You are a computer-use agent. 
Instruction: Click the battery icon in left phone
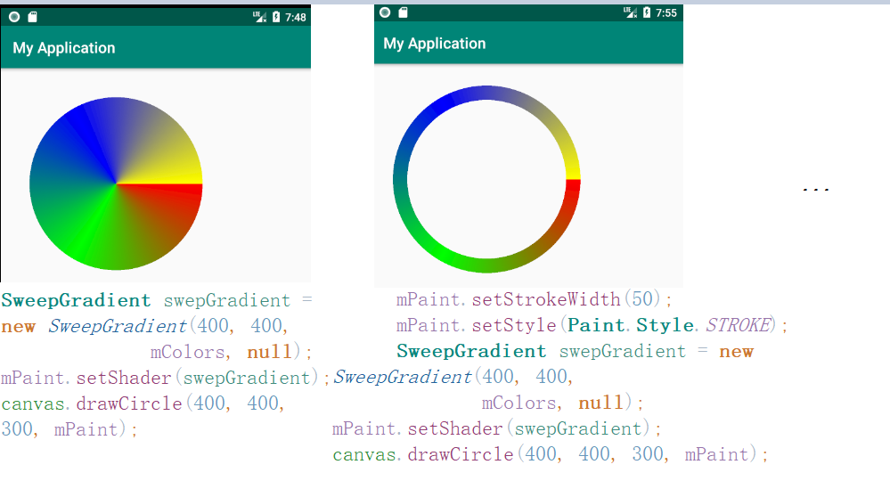(276, 17)
